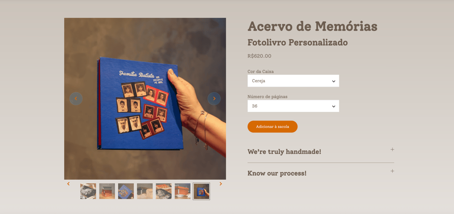Select second thumbnail showing stacked orange boxes
Image resolution: width=454 pixels, height=214 pixels.
(x=107, y=191)
